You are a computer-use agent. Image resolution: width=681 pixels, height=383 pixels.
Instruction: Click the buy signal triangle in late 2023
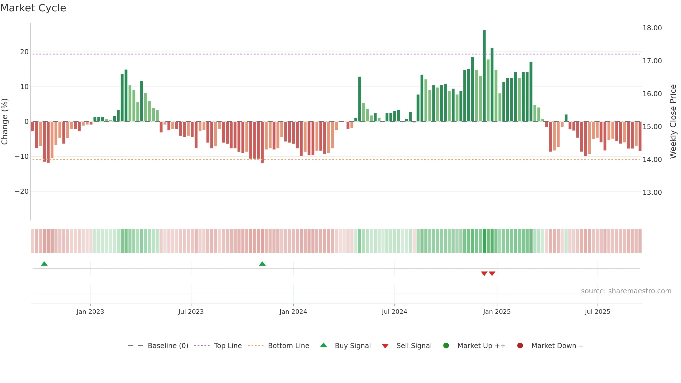coord(262,264)
